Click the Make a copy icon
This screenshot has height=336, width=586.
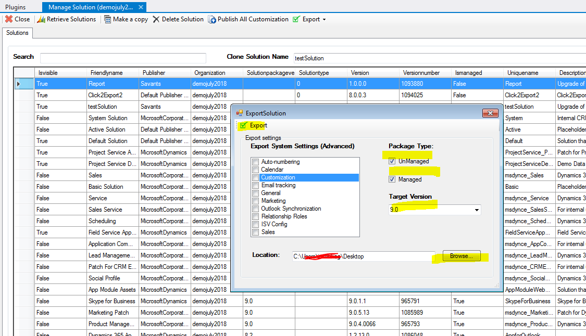[x=108, y=19]
